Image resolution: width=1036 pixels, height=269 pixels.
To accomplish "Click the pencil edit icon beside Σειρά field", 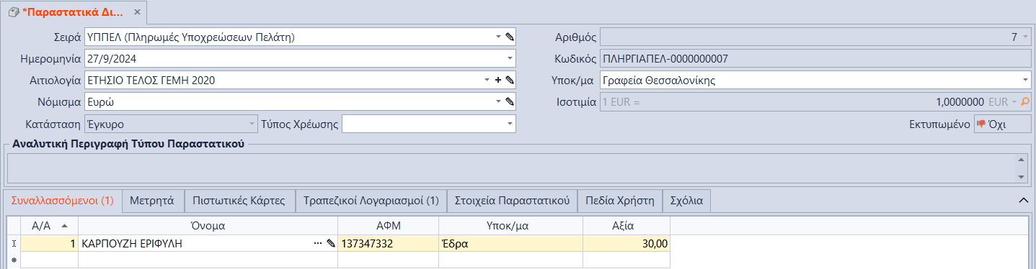I will click(x=509, y=37).
